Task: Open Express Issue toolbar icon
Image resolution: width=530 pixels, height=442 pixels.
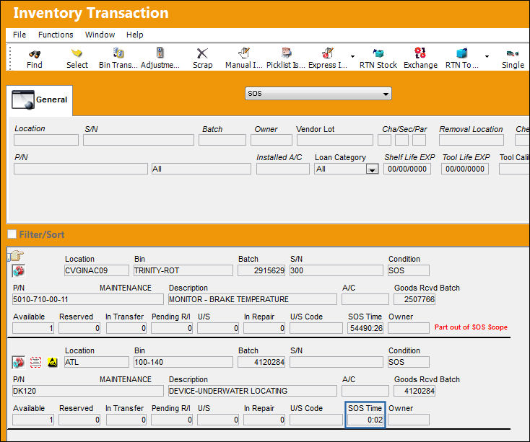Action: coord(327,53)
